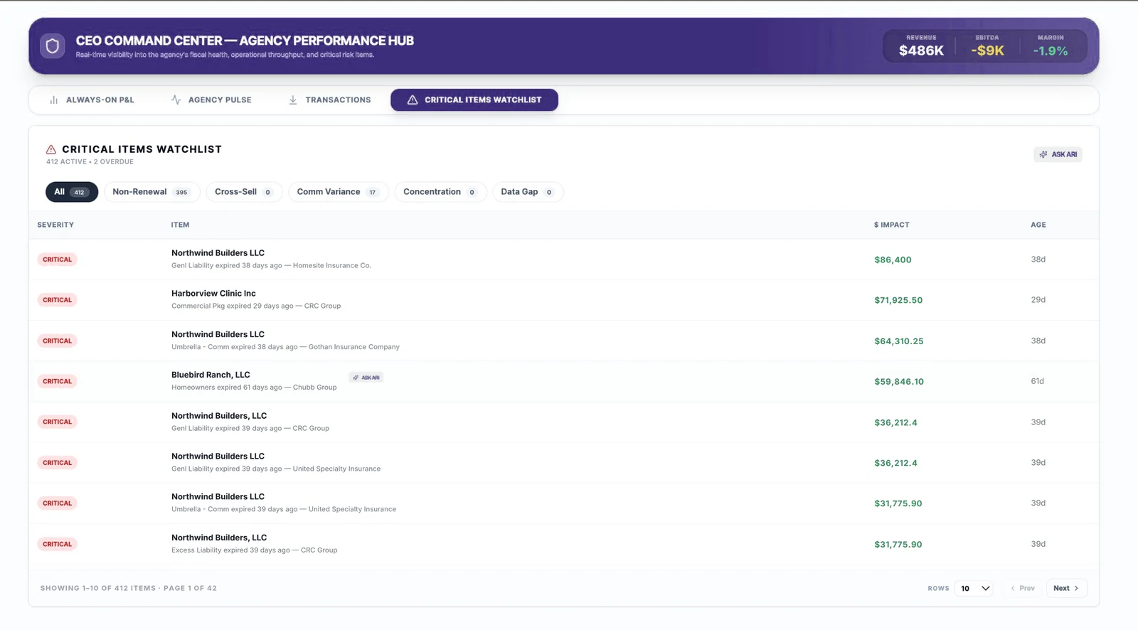Viewport: 1138px width, 630px height.
Task: Click the Margin -1.9% metric
Action: [x=1051, y=46]
